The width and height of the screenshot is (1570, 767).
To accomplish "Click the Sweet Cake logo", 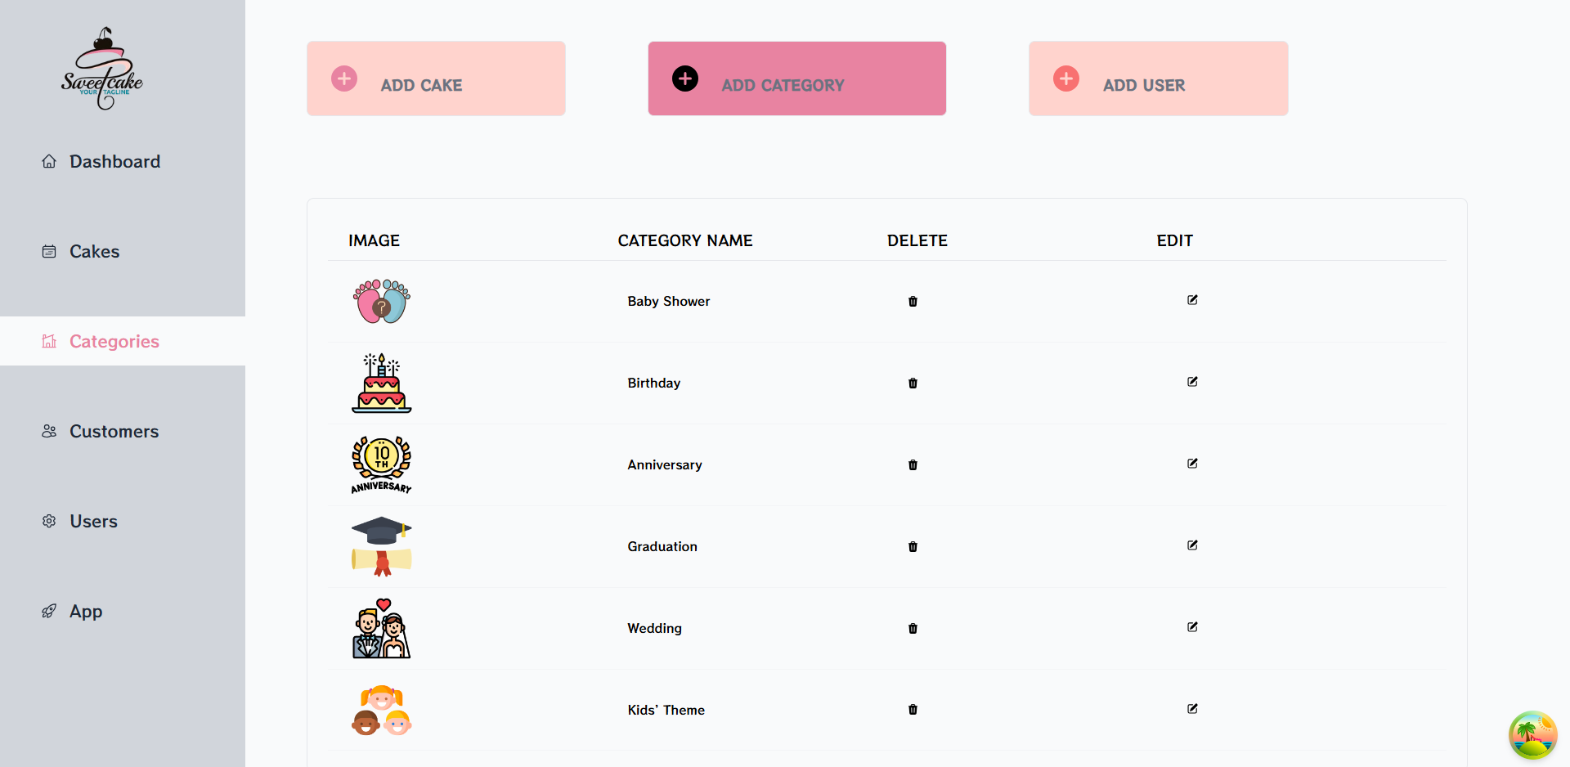I will [x=102, y=69].
